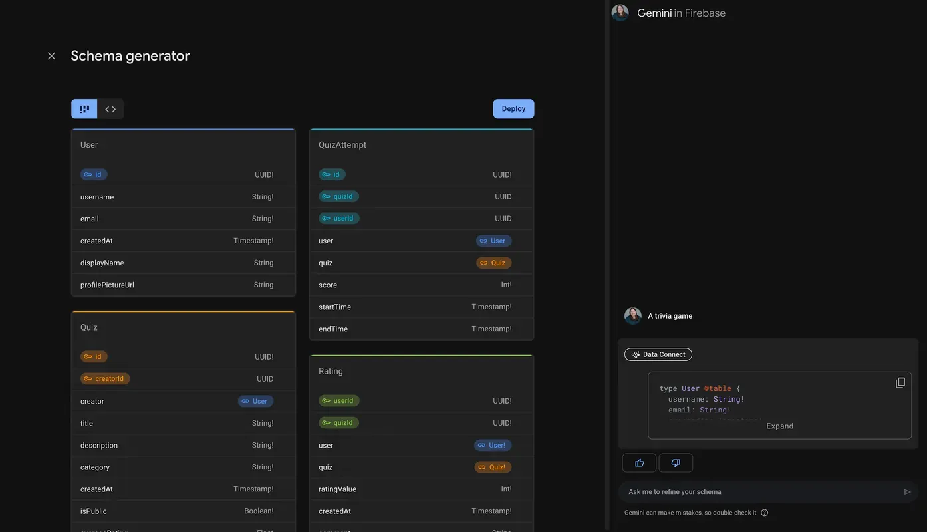Close the Schema generator panel

51,56
